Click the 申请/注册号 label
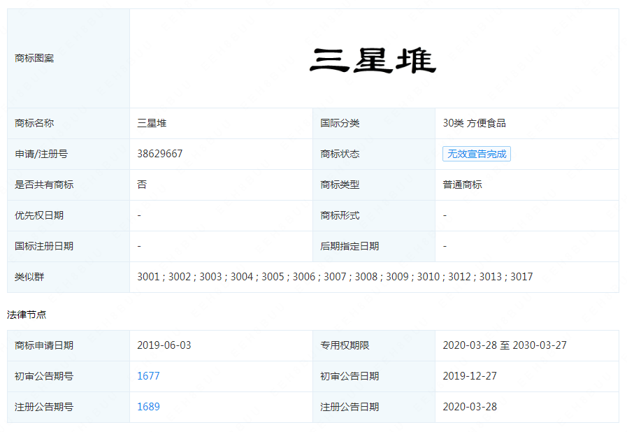This screenshot has height=432, width=627. click(x=41, y=154)
